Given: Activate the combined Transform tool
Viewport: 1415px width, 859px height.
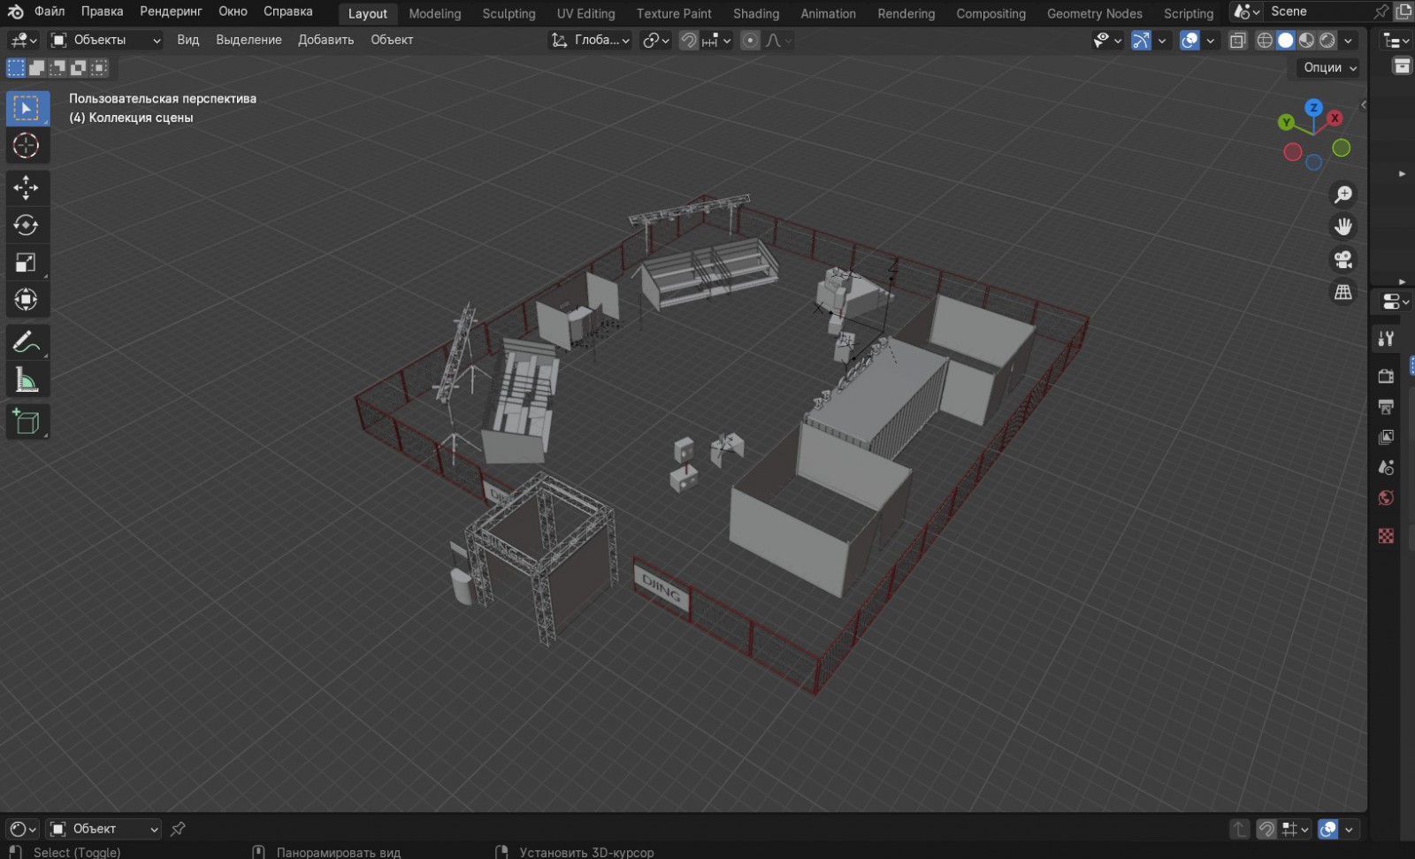Looking at the screenshot, I should (x=27, y=299).
